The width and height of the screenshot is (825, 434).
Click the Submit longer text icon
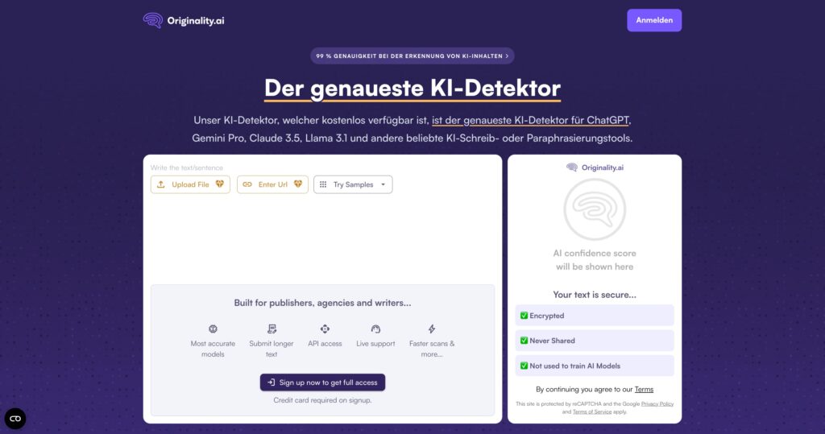(x=272, y=329)
